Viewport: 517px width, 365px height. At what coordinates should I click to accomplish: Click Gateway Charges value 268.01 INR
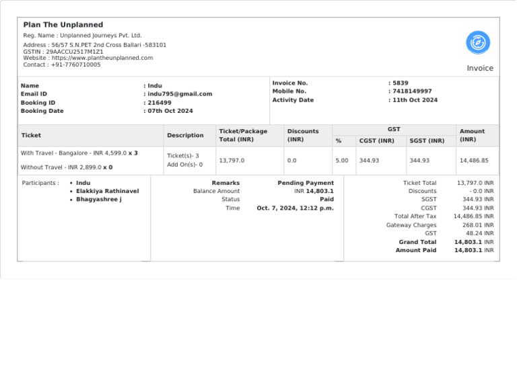478,225
